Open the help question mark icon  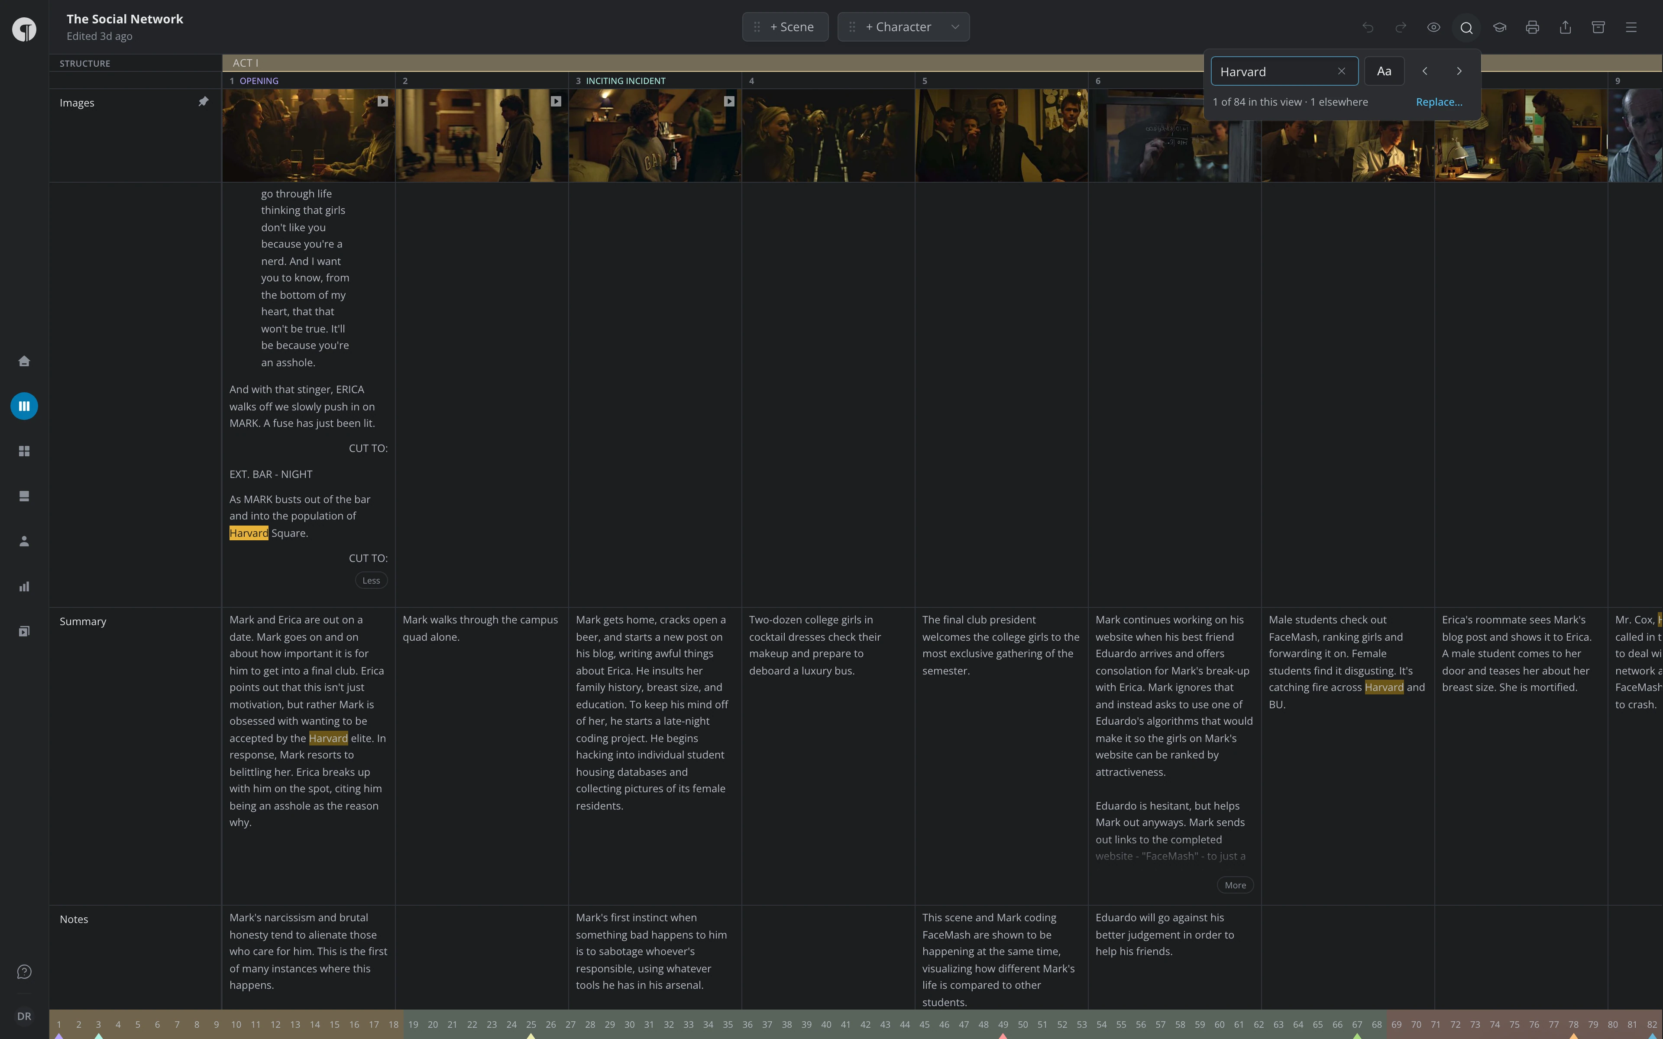[x=24, y=971]
